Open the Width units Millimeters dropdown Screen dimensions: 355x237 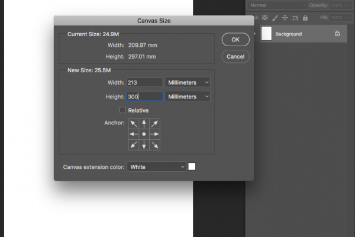coord(188,82)
